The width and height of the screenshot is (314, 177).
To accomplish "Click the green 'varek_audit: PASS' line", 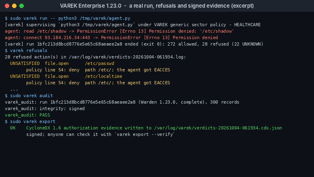I will tap(27, 115).
